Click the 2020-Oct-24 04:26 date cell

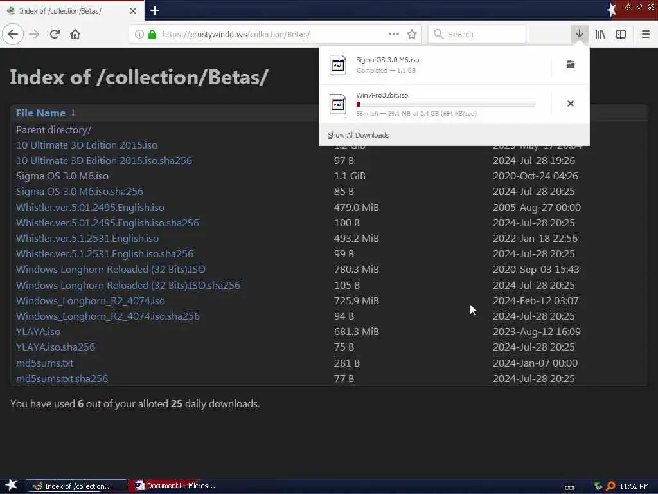point(535,176)
